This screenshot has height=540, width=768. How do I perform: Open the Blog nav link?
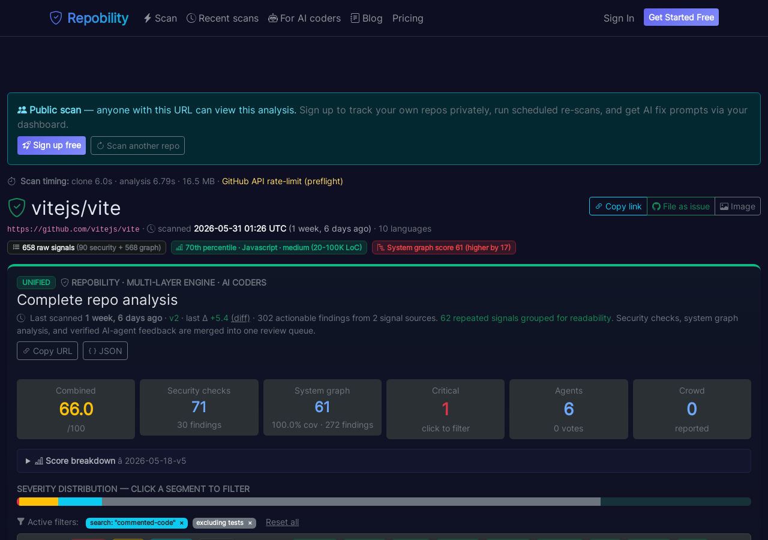(367, 18)
